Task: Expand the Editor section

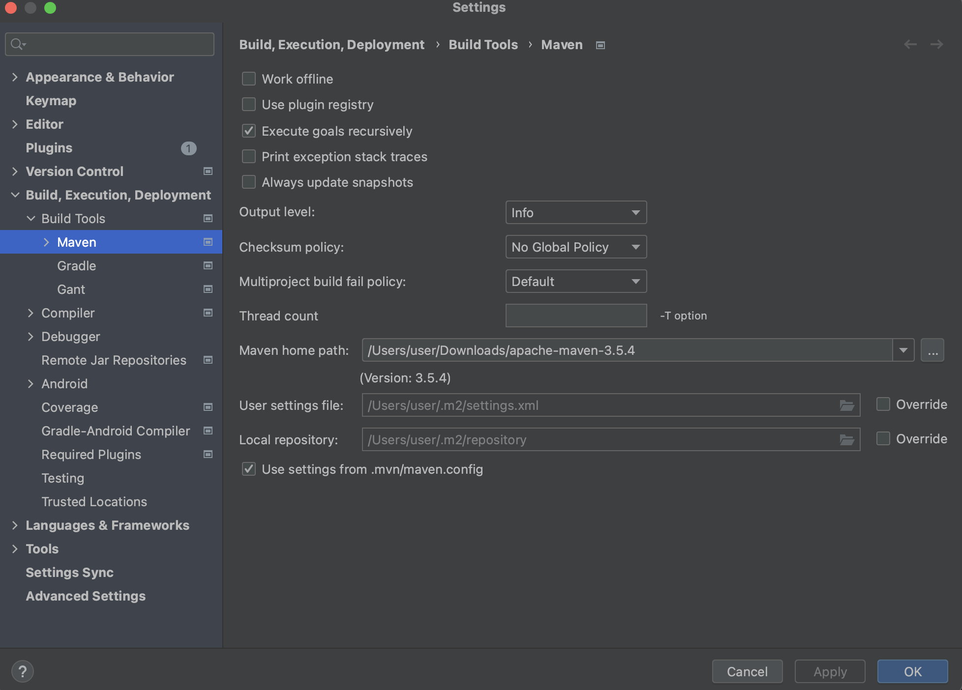Action: click(15, 124)
